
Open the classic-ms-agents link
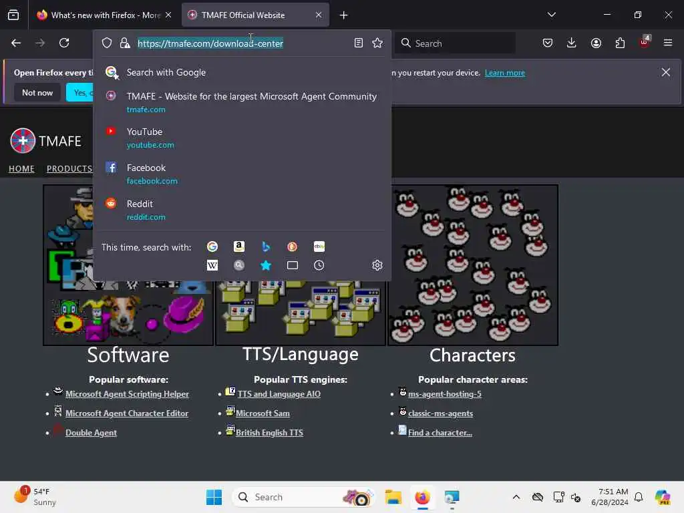click(x=440, y=413)
